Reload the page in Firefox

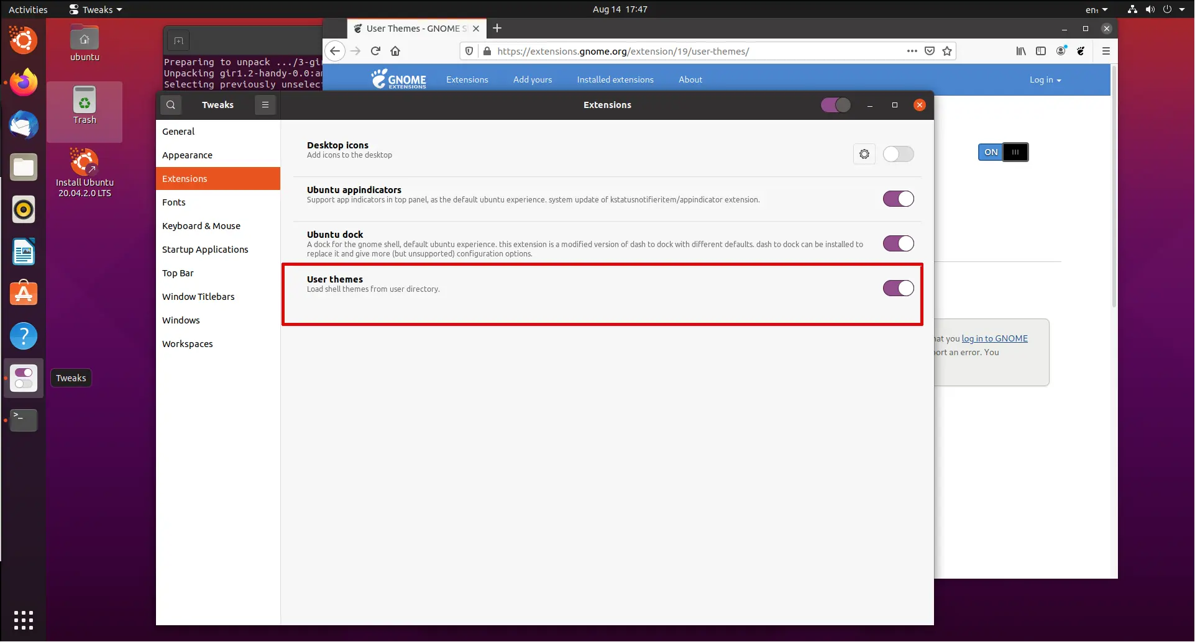pos(375,51)
